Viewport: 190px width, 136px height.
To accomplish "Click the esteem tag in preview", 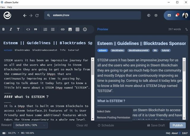I will (x=102, y=50).
